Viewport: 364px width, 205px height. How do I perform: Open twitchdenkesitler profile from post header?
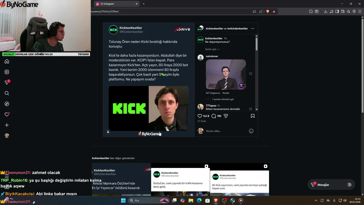click(237, 28)
